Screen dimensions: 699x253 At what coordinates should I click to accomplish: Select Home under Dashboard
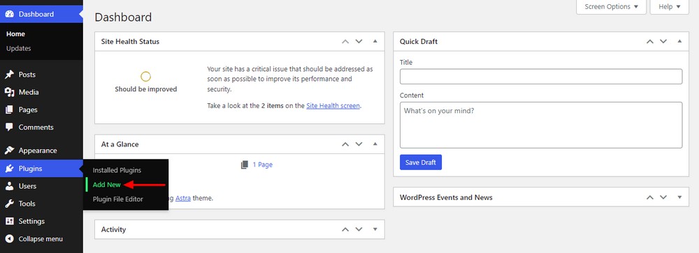pos(15,33)
